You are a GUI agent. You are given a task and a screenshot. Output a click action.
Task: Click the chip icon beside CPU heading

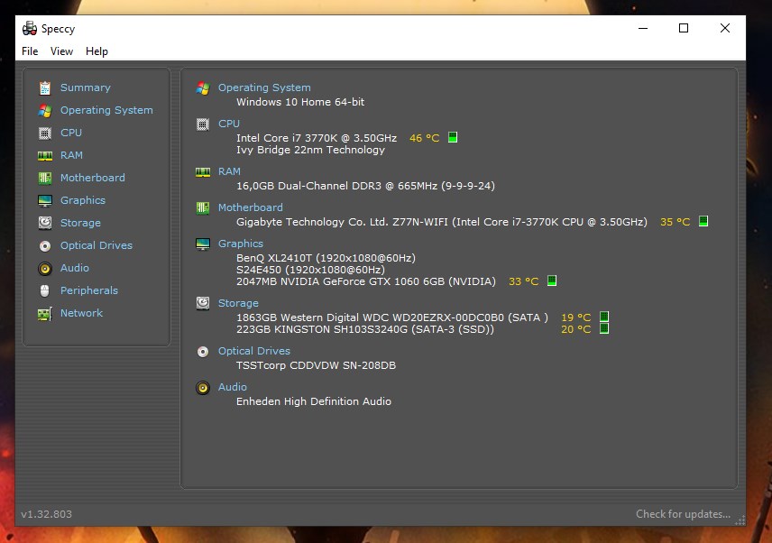[x=203, y=124]
